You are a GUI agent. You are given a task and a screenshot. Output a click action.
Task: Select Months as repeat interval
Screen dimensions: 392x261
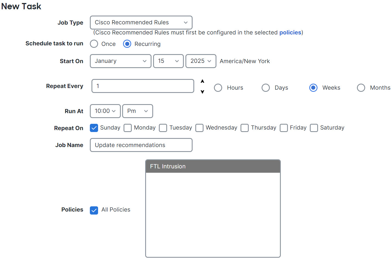[x=361, y=88]
